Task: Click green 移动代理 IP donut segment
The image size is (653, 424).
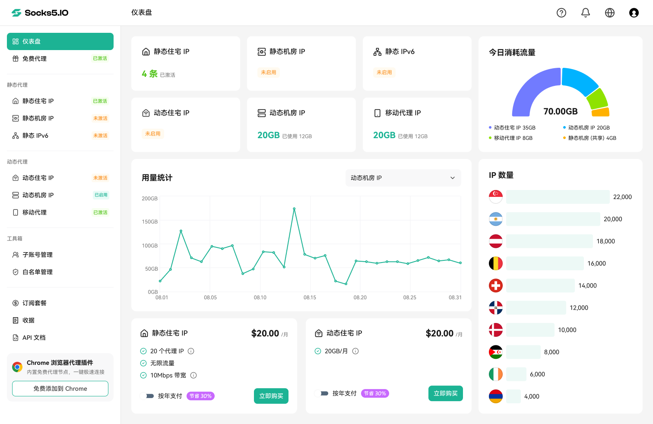Action: pyautogui.click(x=599, y=98)
